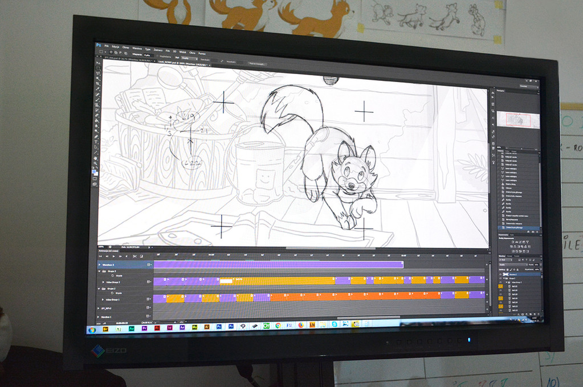This screenshot has height=387, width=583.
Task: Open Premiere Pro from the taskbar
Action: click(144, 328)
